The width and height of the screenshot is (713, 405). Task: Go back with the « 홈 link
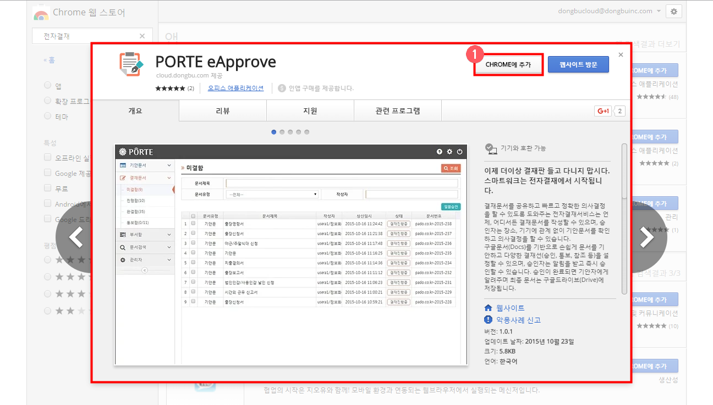(50, 60)
